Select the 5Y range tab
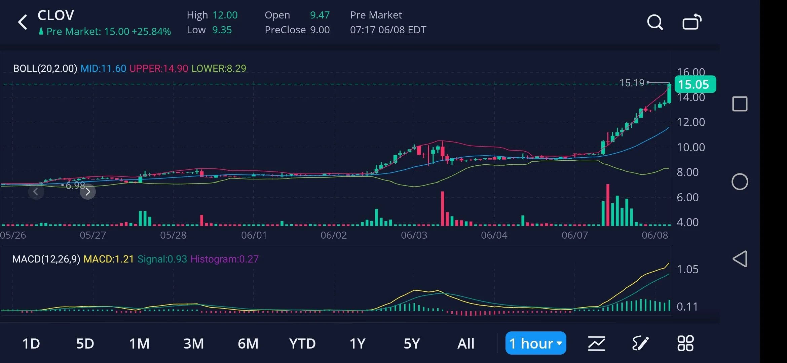Viewport: 787px width, 363px height. 412,344
